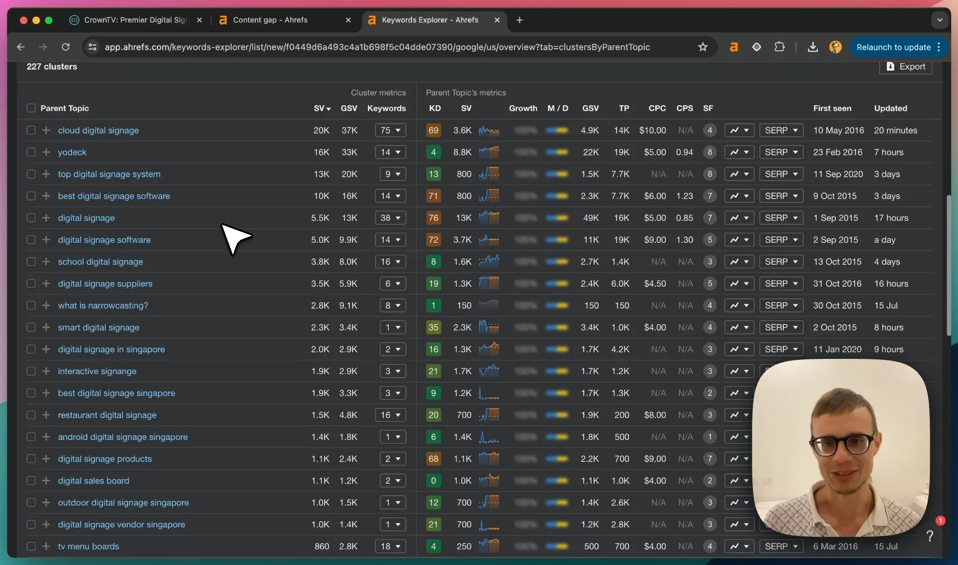958x565 pixels.
Task: Add cloud digital signage row with plus icon
Action: coord(46,130)
